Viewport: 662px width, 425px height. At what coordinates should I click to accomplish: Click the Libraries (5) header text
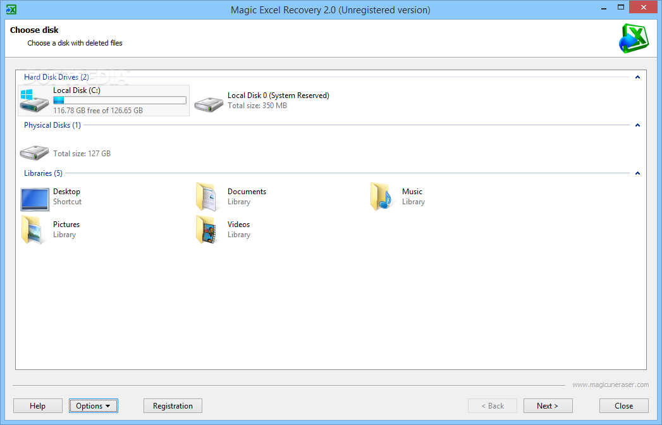tap(43, 173)
